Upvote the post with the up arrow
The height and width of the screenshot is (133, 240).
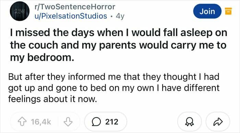[22, 122]
